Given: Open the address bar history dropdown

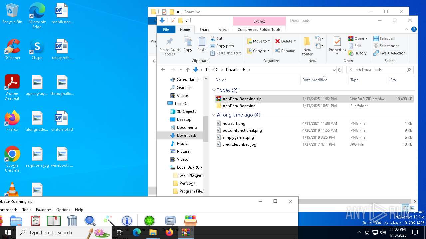Looking at the screenshot, I should click(x=334, y=70).
